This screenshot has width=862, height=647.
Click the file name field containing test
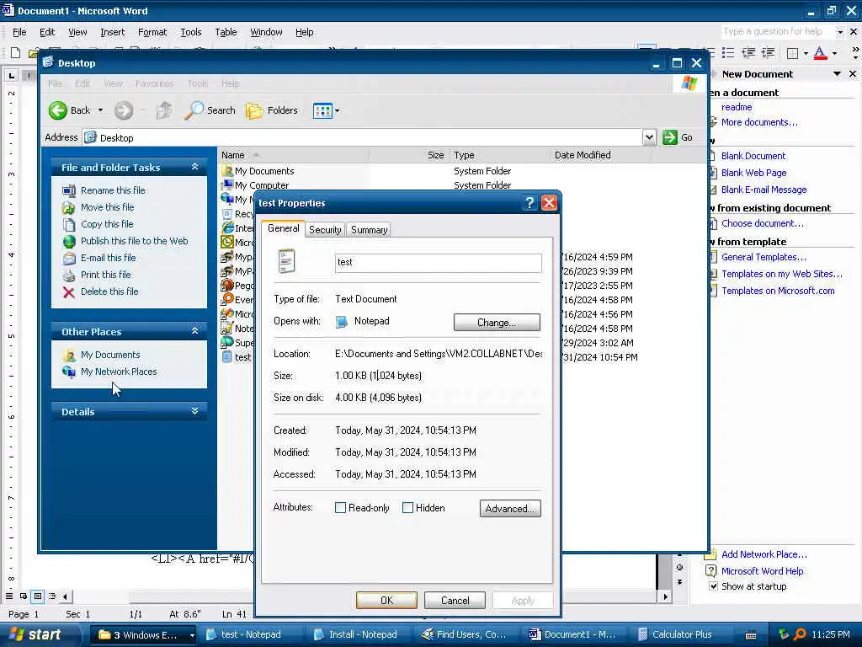tap(438, 263)
